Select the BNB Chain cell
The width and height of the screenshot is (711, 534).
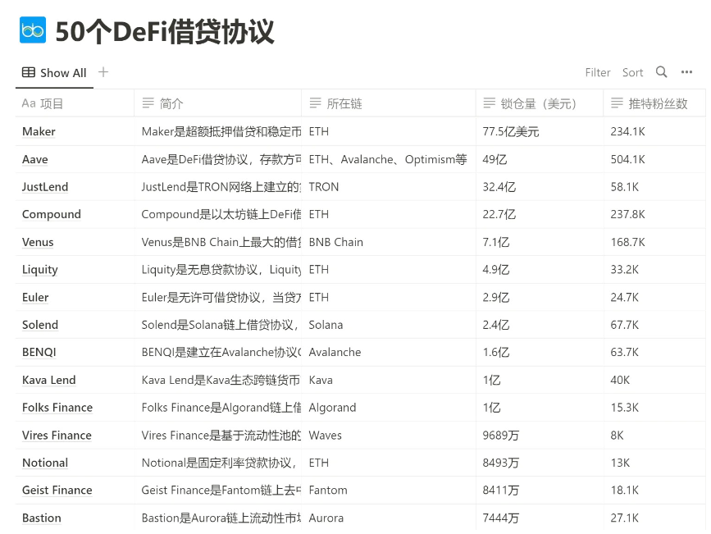pos(389,242)
